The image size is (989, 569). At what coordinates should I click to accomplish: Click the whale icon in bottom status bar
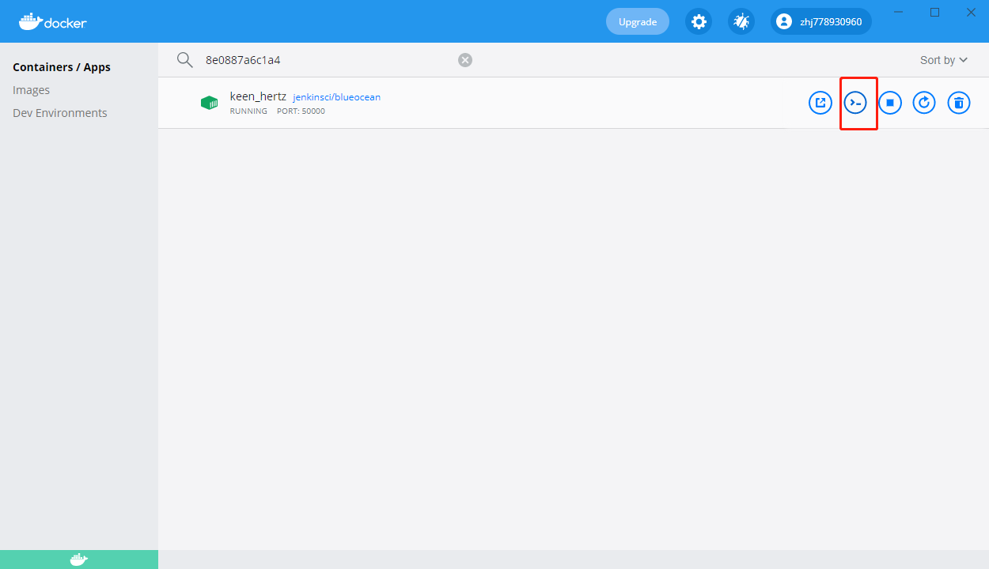click(x=78, y=560)
